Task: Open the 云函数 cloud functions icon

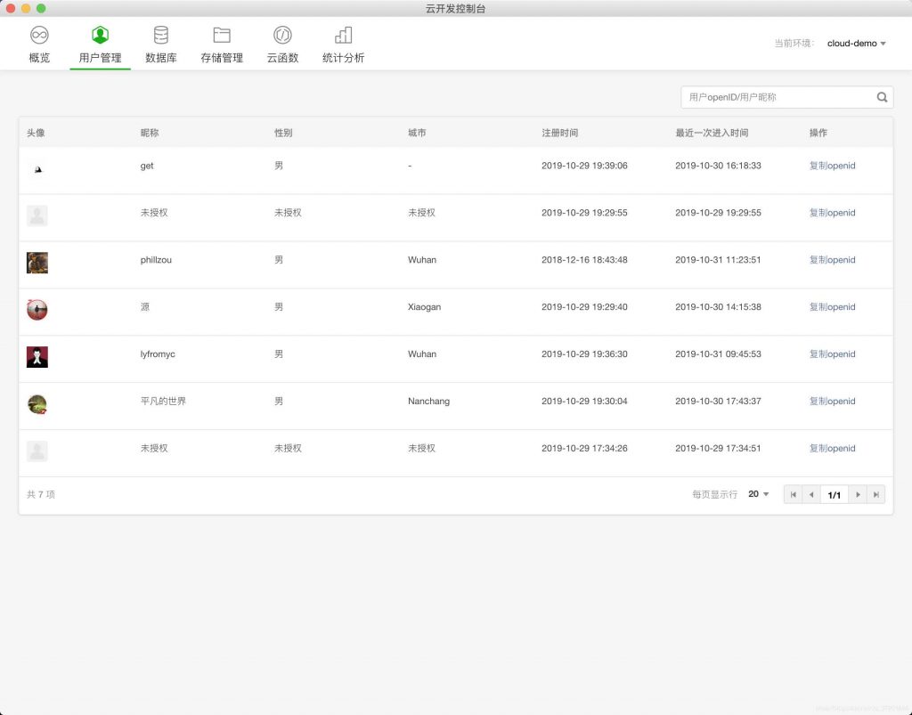Action: point(282,36)
